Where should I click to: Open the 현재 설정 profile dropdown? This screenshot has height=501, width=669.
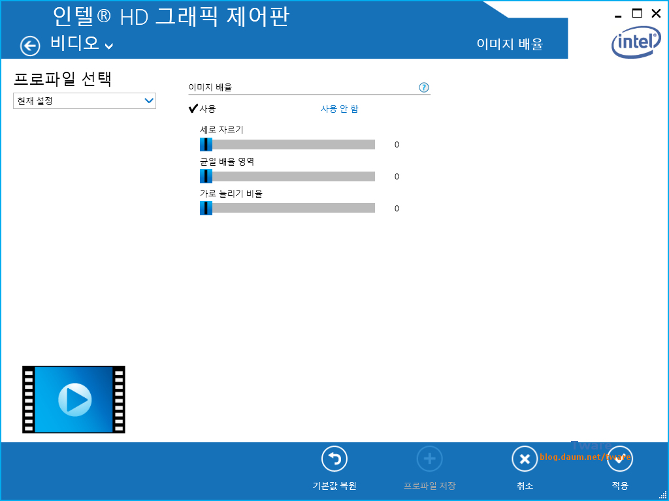[x=84, y=101]
